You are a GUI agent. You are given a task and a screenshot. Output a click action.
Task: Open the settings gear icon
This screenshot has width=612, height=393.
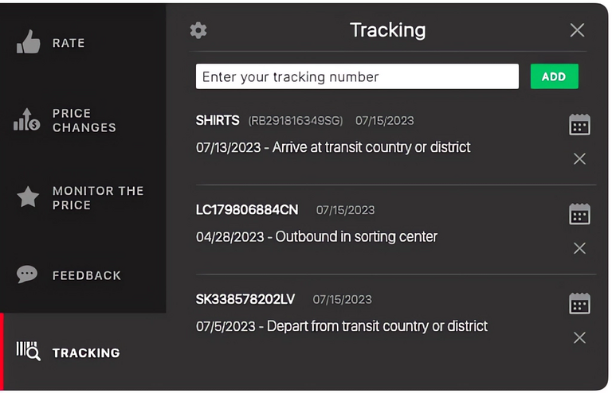click(x=198, y=30)
